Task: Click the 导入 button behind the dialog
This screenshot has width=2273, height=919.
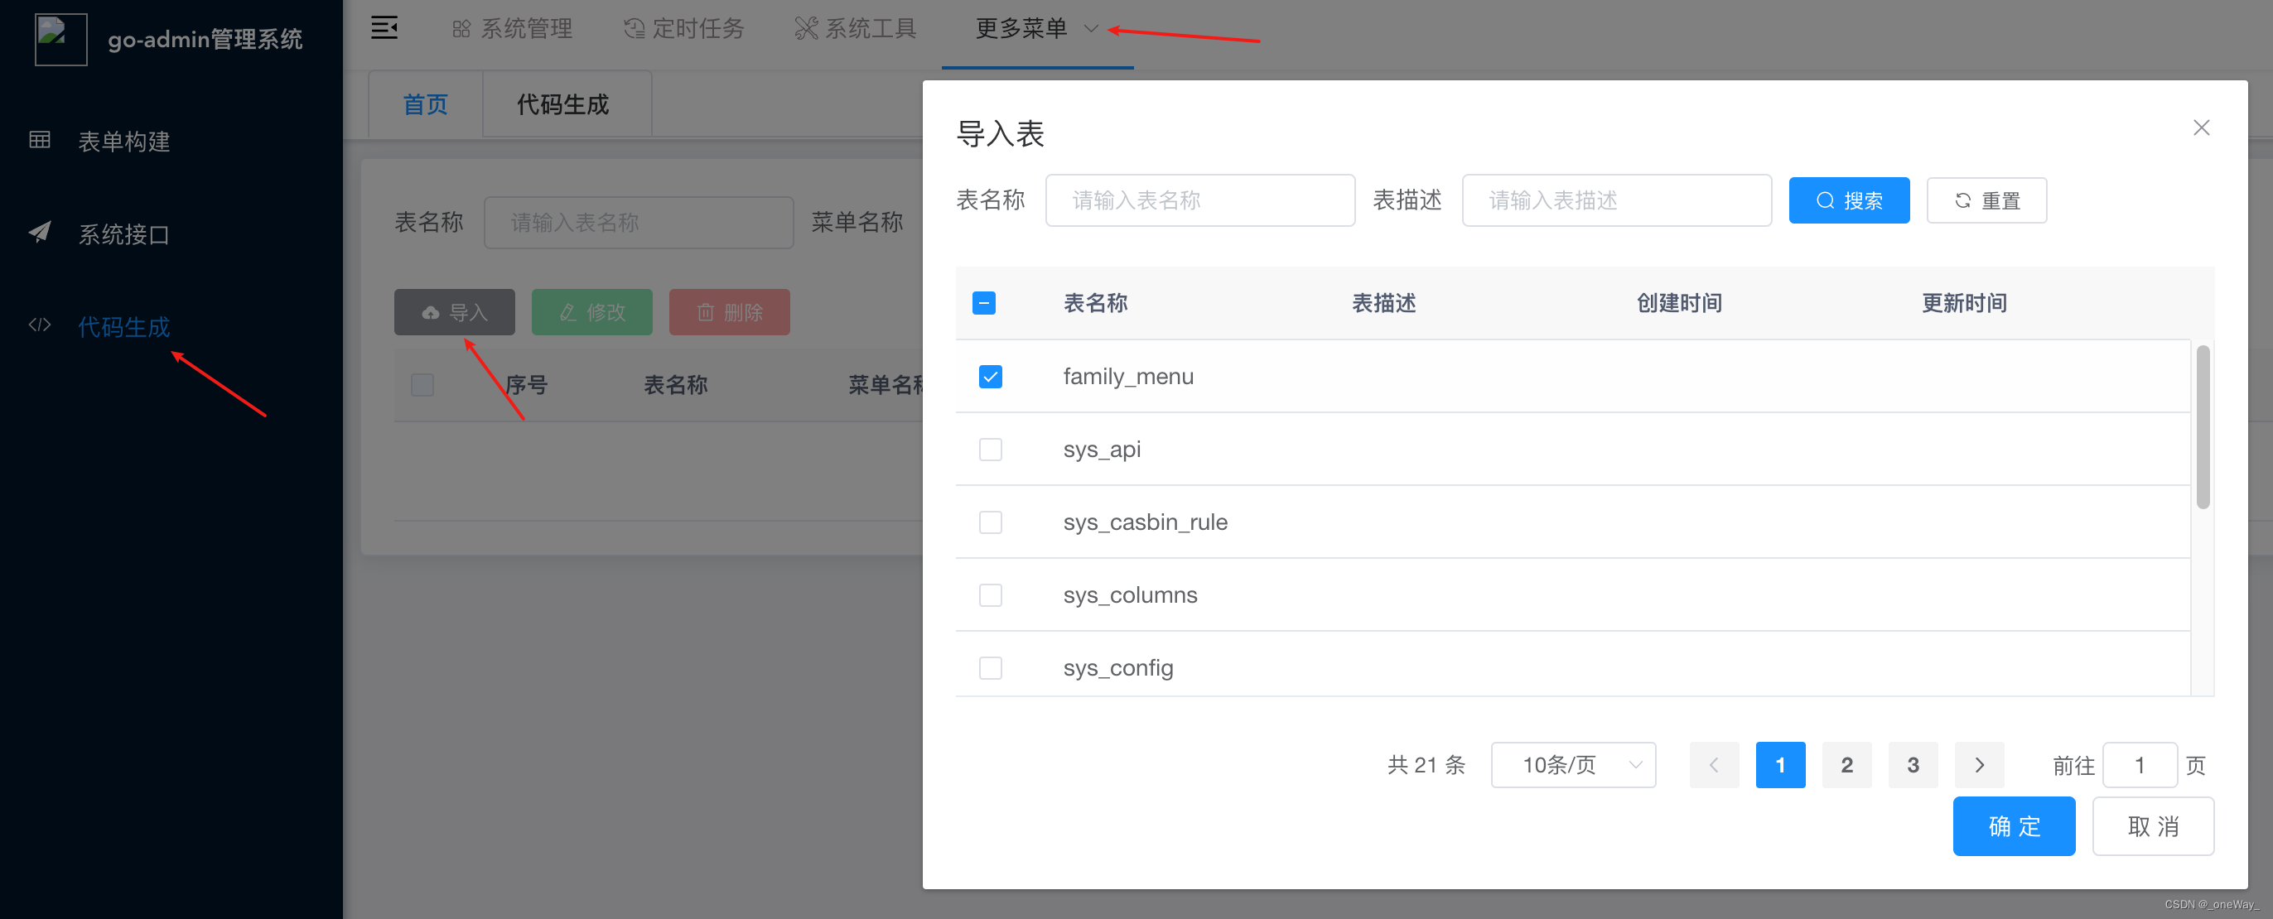Action: click(455, 312)
